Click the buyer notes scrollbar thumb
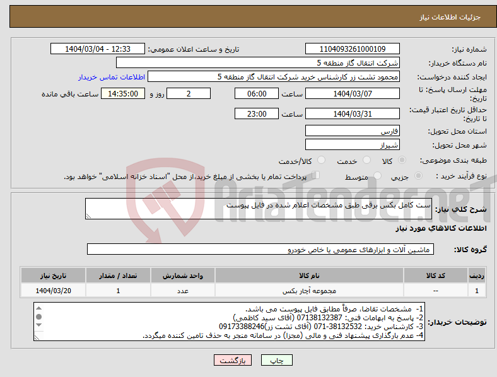 click(x=38, y=317)
